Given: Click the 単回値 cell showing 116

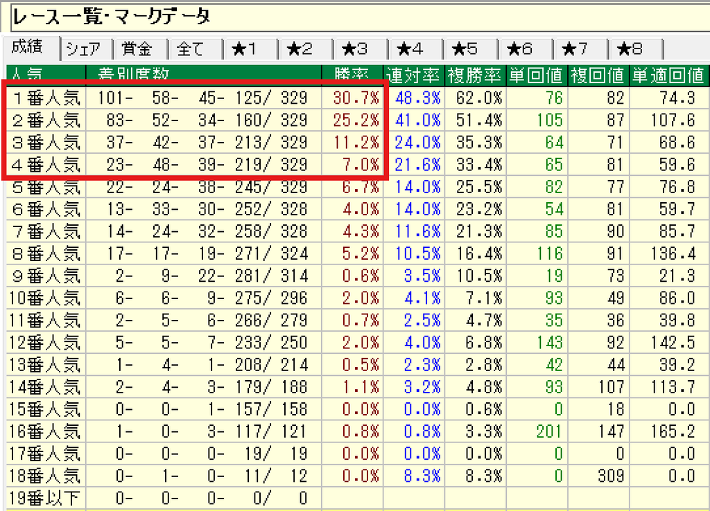Looking at the screenshot, I should (537, 253).
